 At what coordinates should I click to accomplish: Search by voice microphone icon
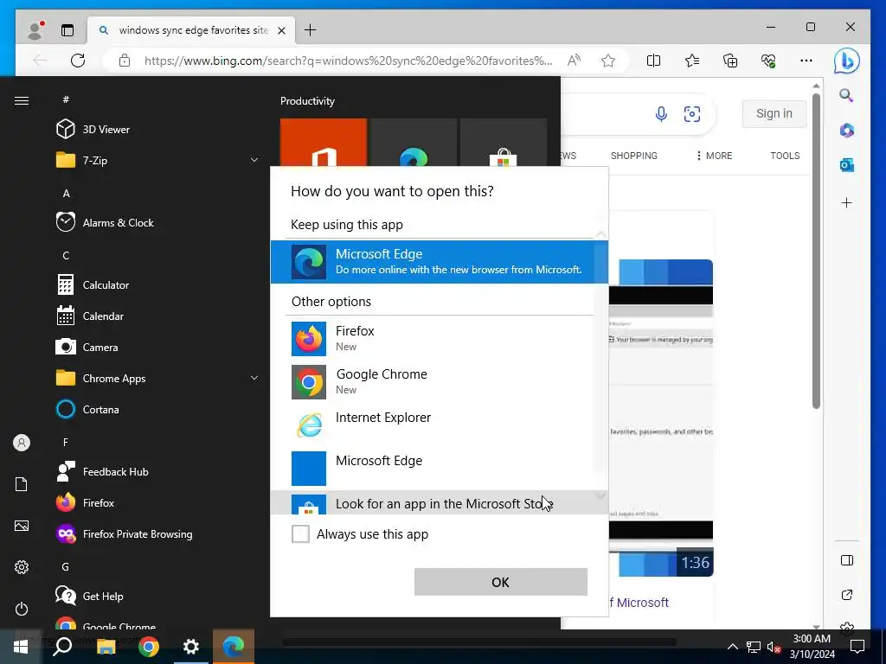point(661,114)
